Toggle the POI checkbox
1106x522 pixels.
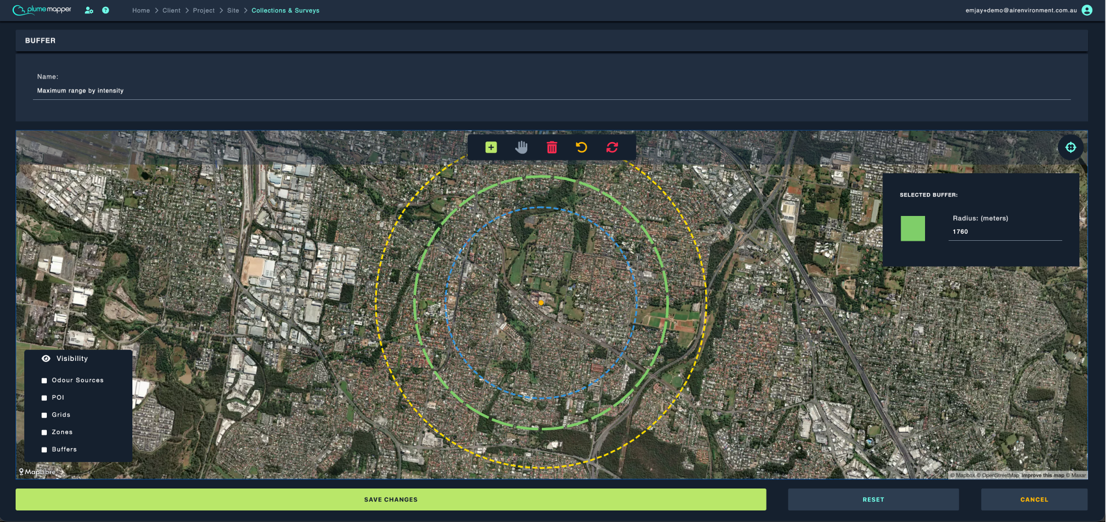coord(44,398)
